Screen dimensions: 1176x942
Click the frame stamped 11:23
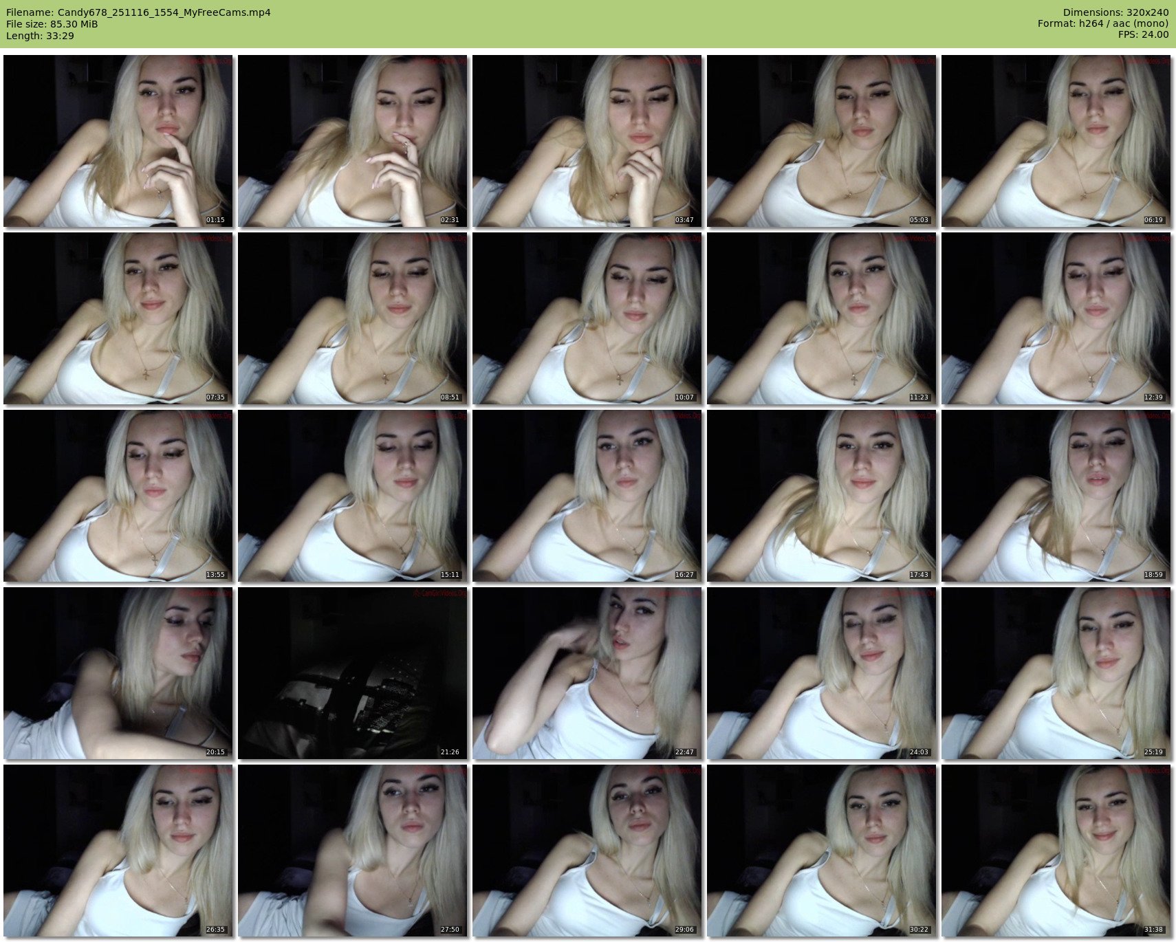(x=822, y=318)
